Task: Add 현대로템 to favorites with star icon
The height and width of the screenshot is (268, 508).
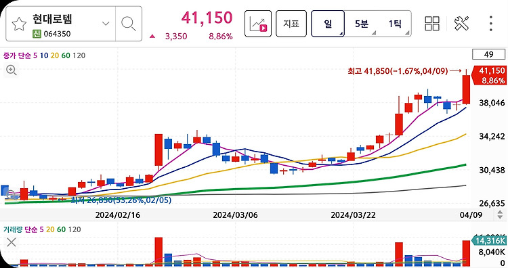Action: point(19,24)
